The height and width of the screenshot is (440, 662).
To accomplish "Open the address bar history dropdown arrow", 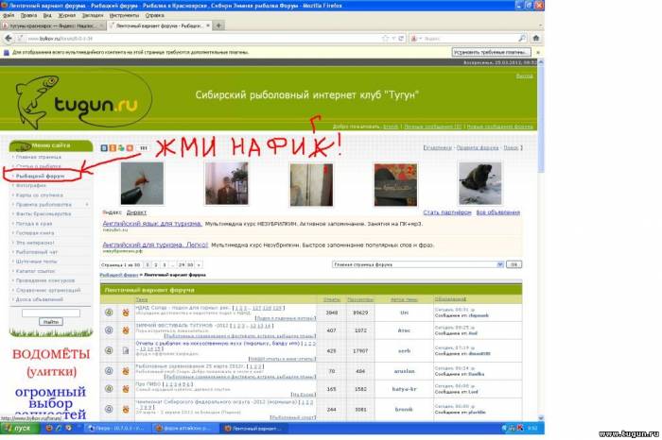I will pos(393,39).
